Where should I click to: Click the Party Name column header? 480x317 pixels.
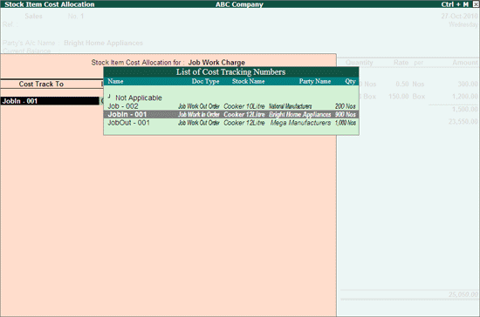[315, 81]
